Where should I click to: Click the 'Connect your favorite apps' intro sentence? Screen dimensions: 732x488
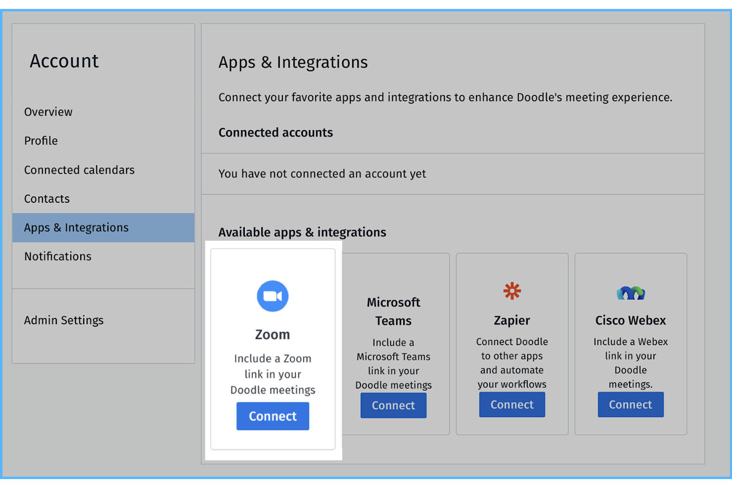pyautogui.click(x=446, y=97)
